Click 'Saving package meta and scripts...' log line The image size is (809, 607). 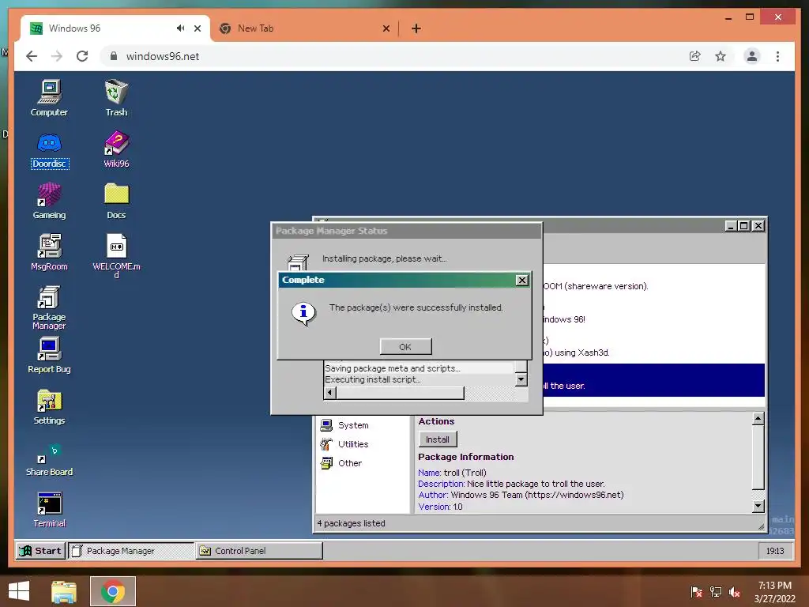[392, 368]
